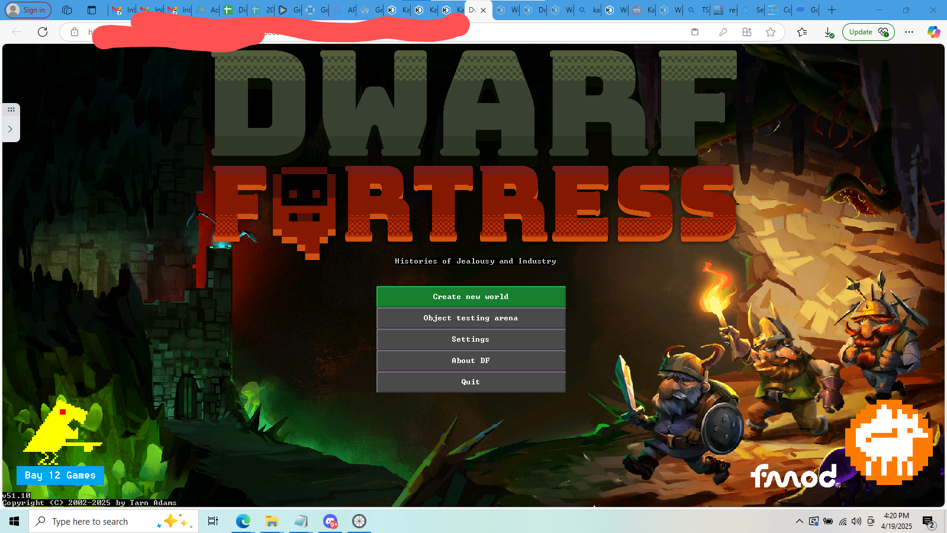Viewport: 947px width, 533px height.
Task: Show hidden system tray icons
Action: coord(800,521)
